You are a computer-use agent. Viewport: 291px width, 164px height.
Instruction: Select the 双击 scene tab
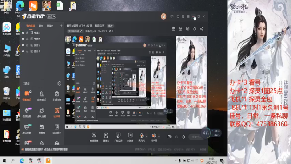[x=41, y=26]
